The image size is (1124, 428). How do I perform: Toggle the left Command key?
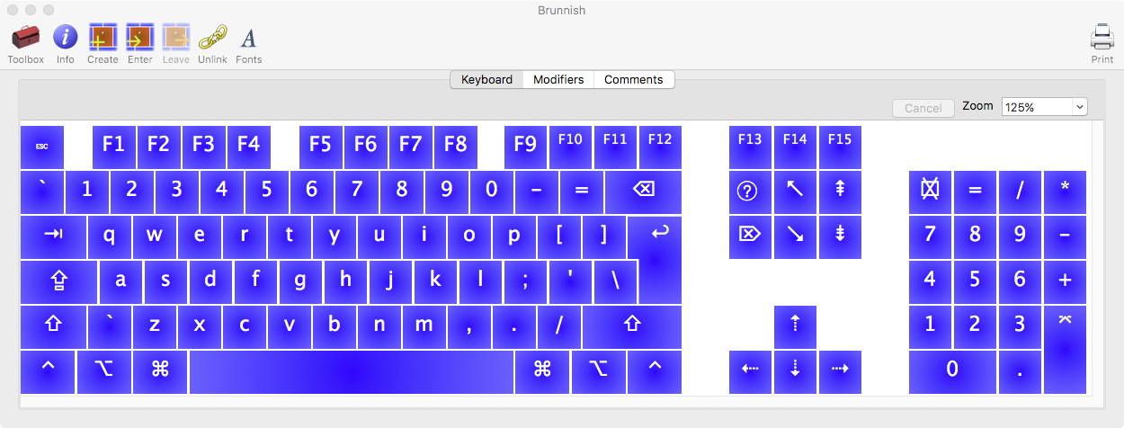pyautogui.click(x=160, y=371)
